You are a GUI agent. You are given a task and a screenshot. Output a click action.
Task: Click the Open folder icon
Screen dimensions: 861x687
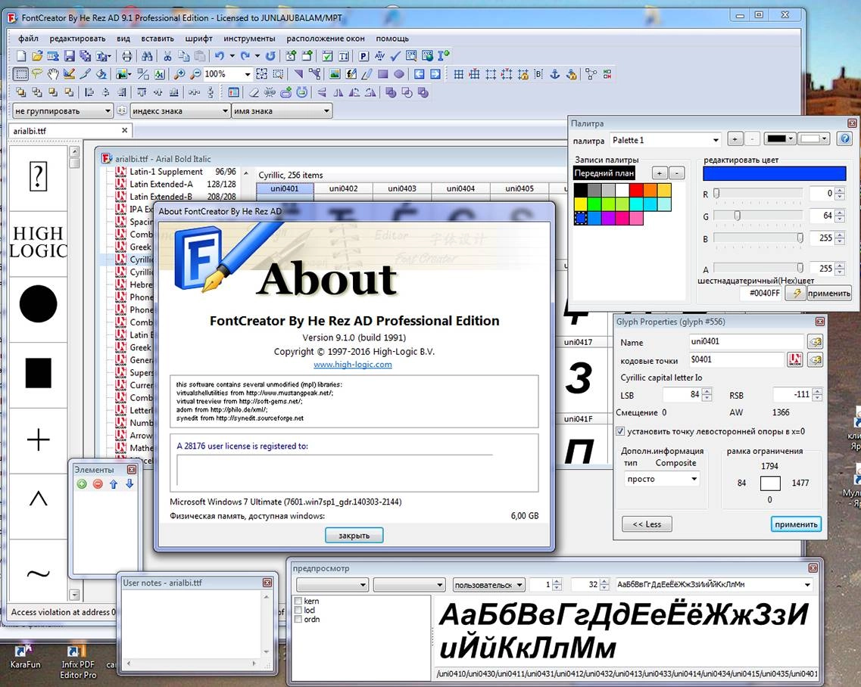(x=37, y=55)
